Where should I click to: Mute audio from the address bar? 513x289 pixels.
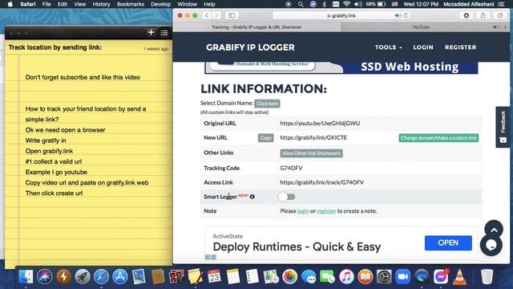coord(398,15)
